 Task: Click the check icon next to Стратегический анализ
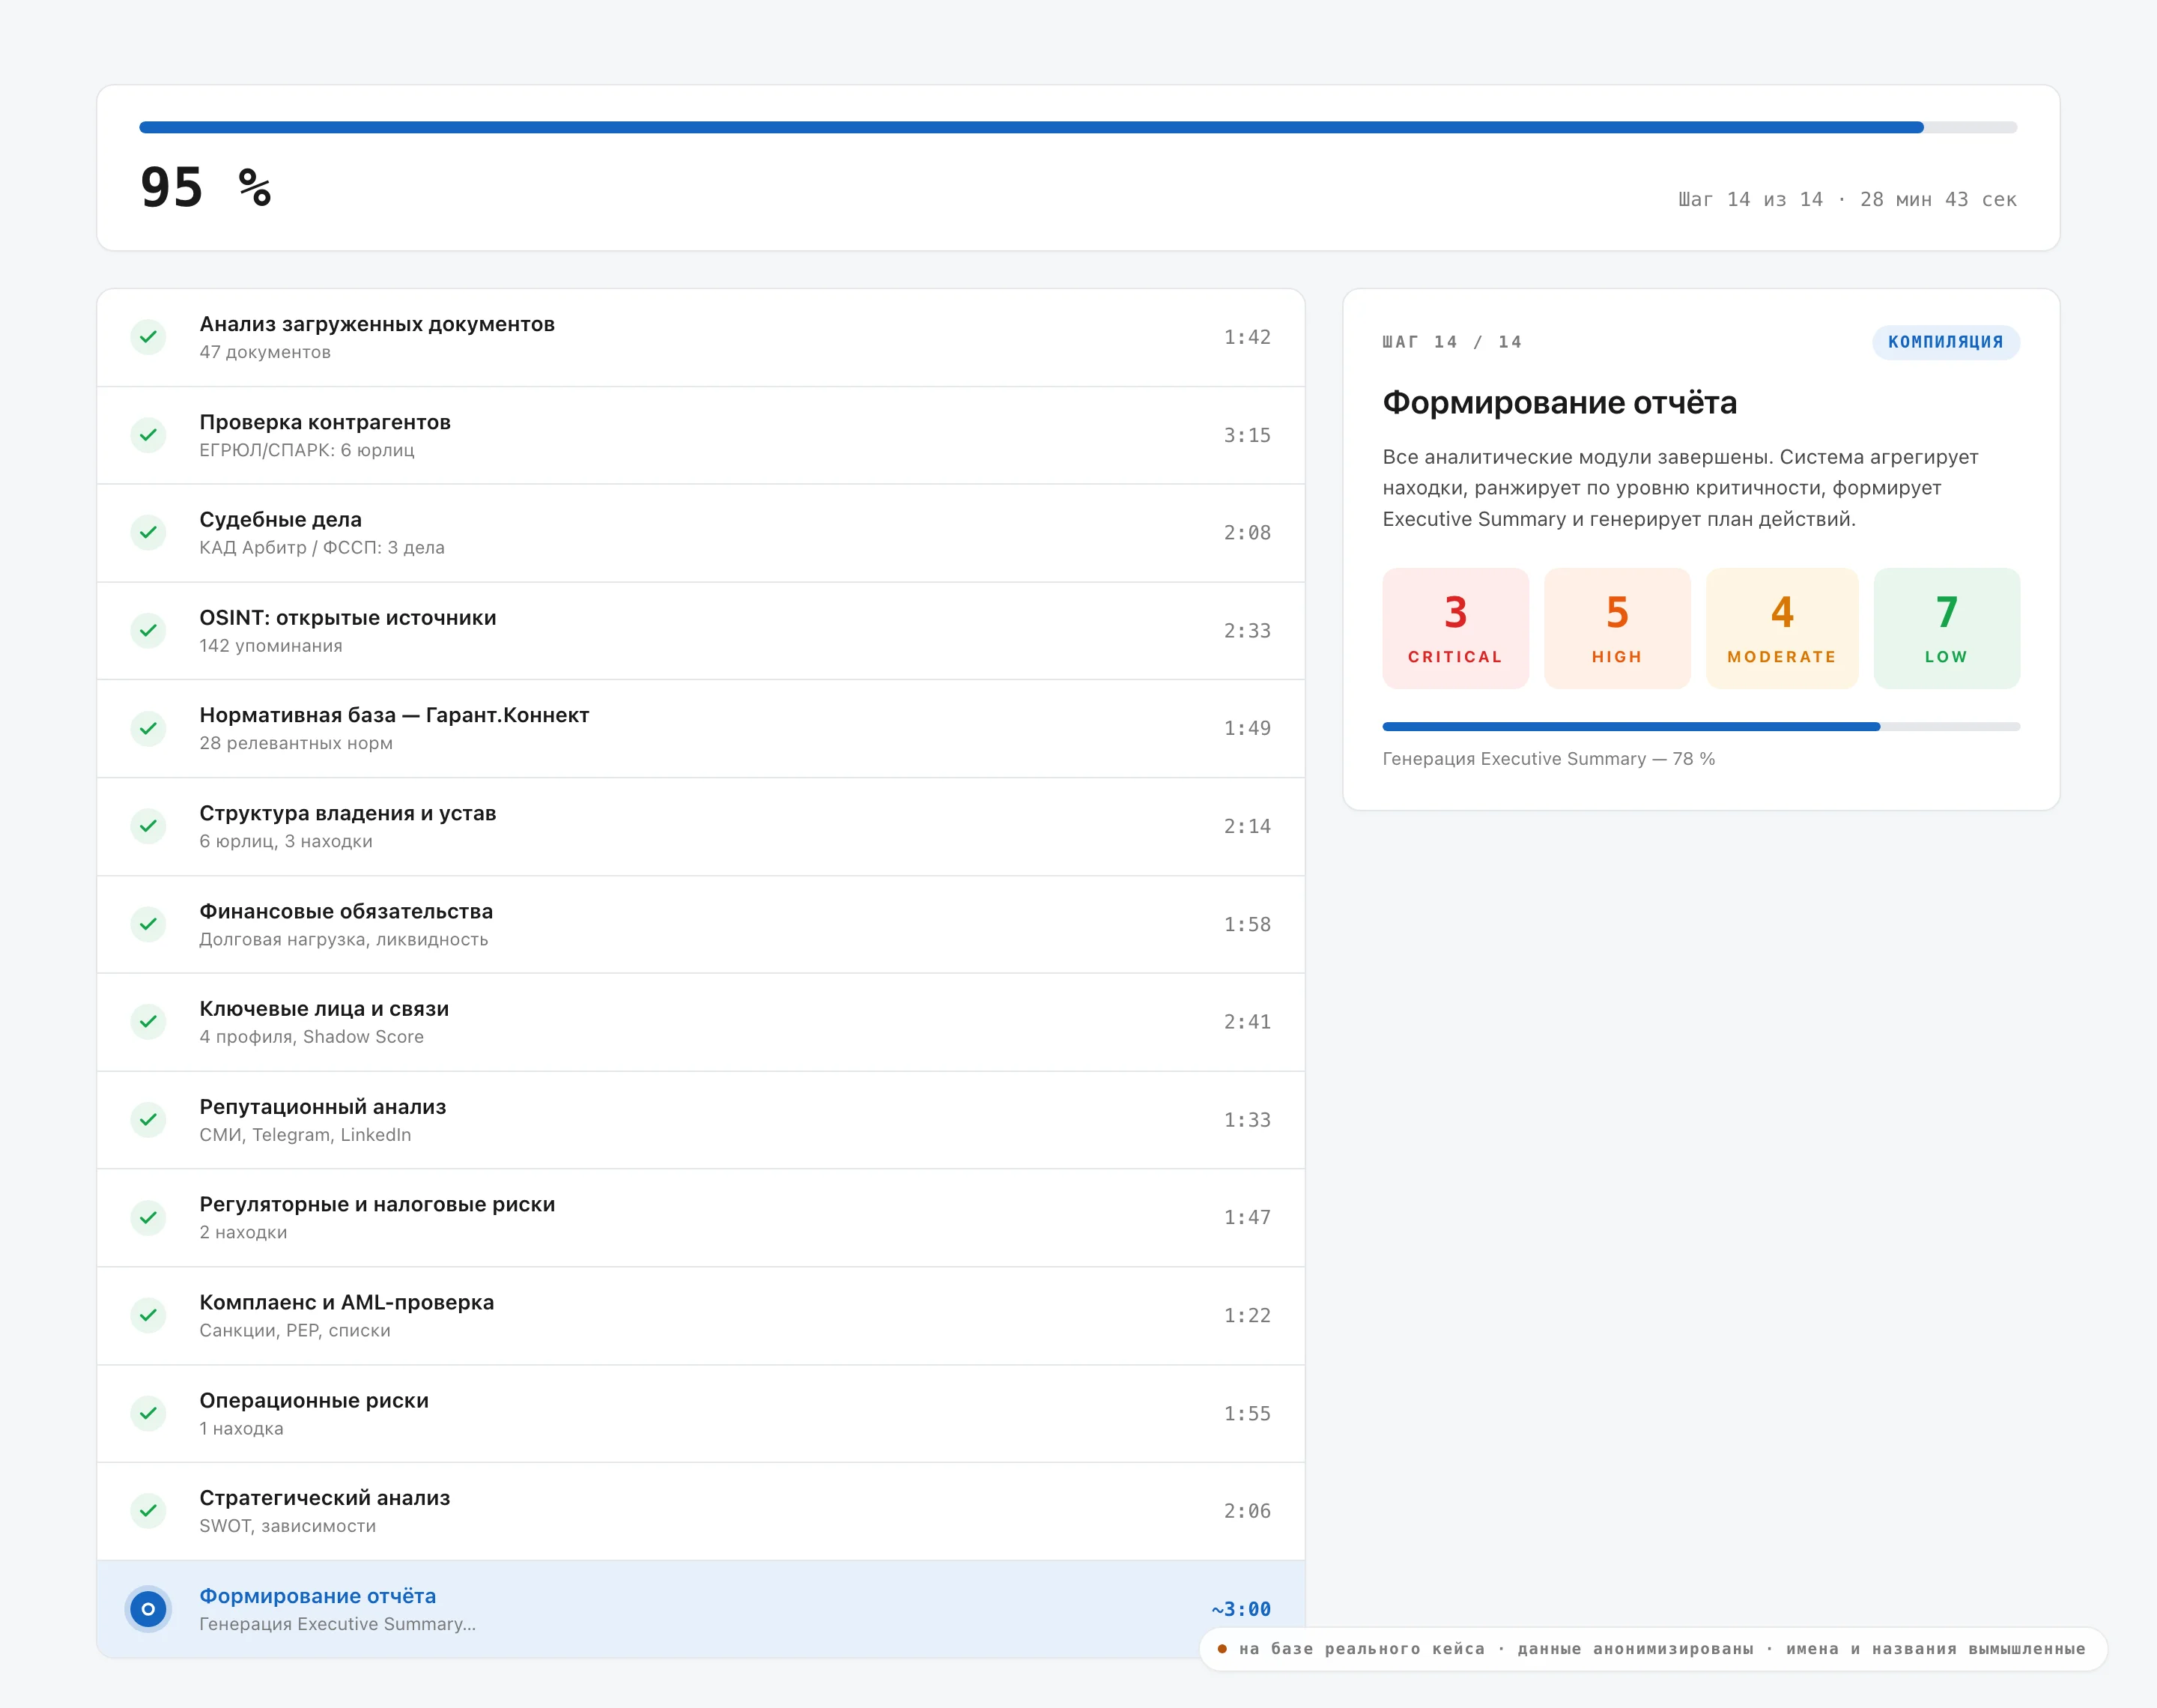click(x=148, y=1511)
